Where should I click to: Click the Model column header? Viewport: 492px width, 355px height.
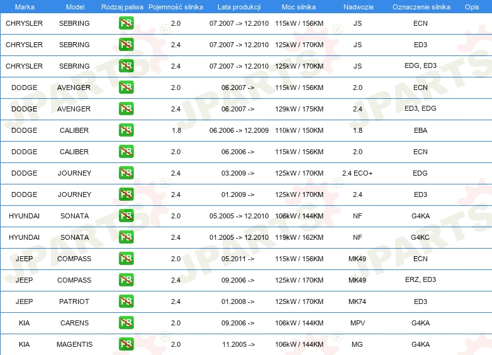click(74, 7)
